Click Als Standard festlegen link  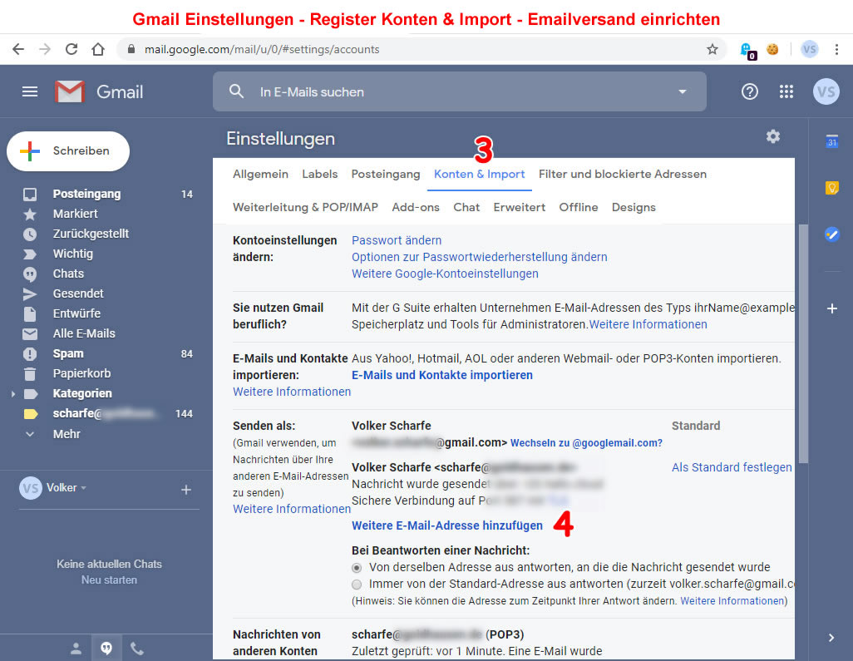coord(732,467)
